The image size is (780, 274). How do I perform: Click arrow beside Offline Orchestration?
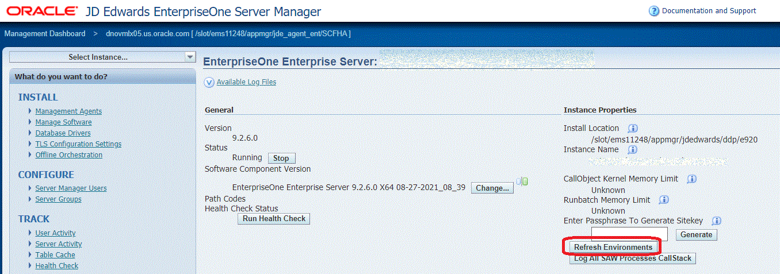tap(30, 155)
